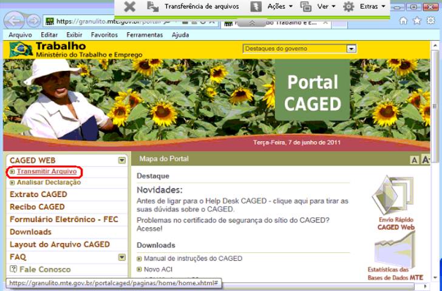Click the Novidades: heading text

click(160, 190)
